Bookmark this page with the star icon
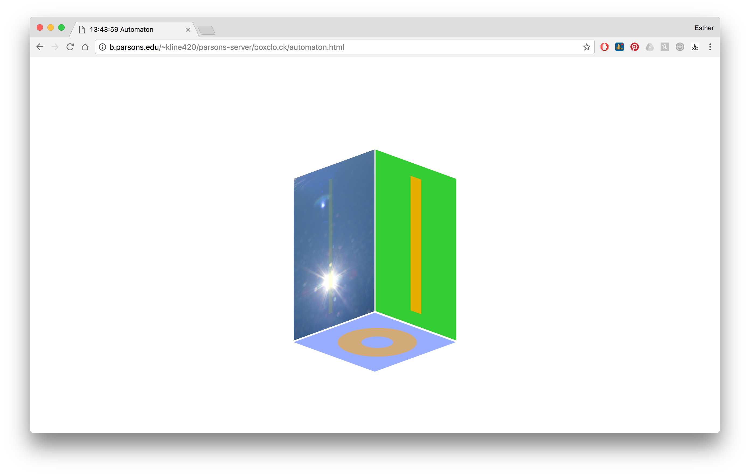The height and width of the screenshot is (476, 750). pos(586,47)
